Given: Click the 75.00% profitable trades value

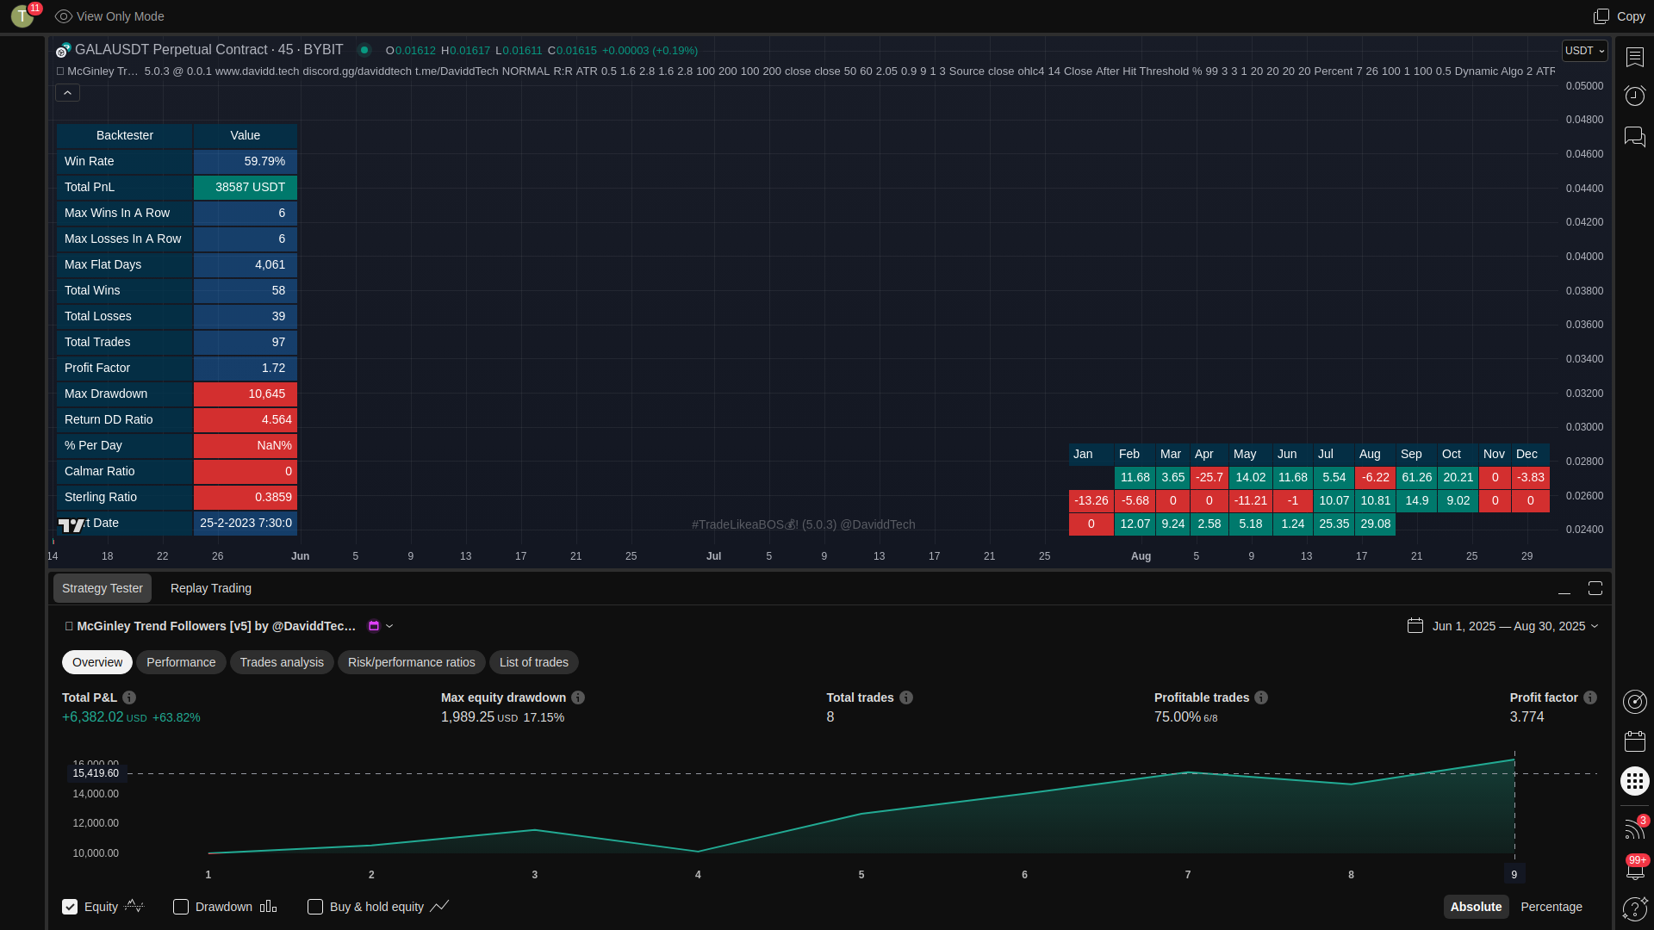Looking at the screenshot, I should (1177, 717).
